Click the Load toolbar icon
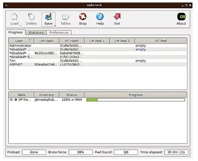 tap(14, 17)
